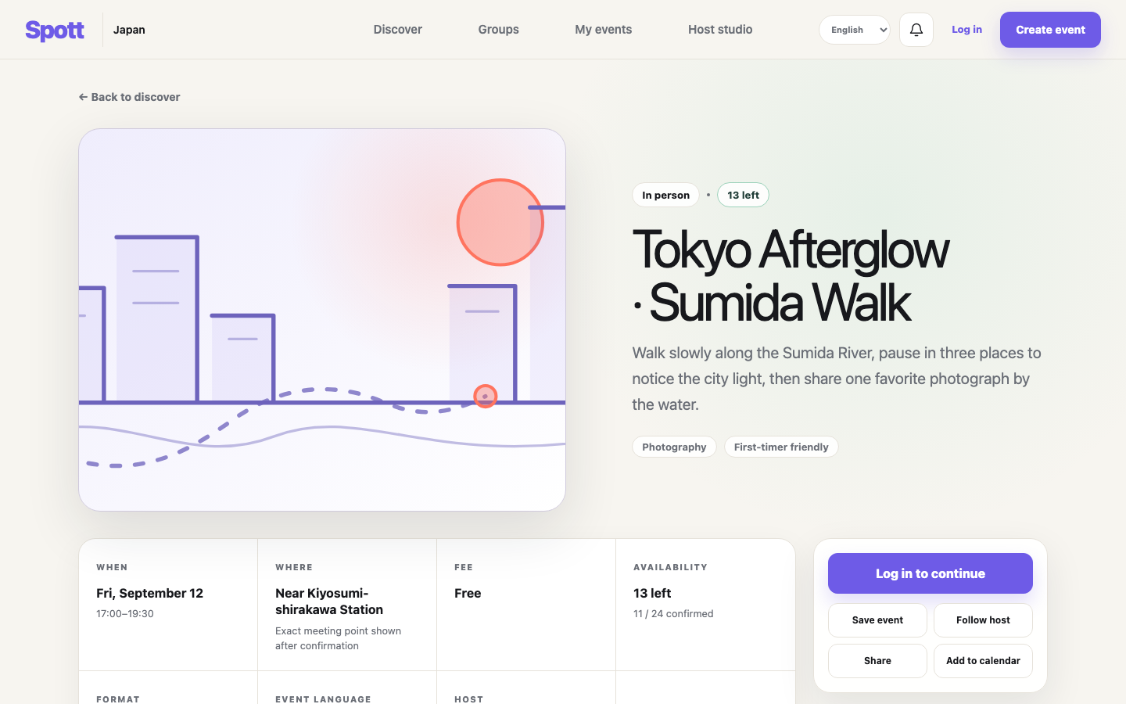Select the Photography tag
Viewport: 1126px width, 704px height.
[674, 447]
